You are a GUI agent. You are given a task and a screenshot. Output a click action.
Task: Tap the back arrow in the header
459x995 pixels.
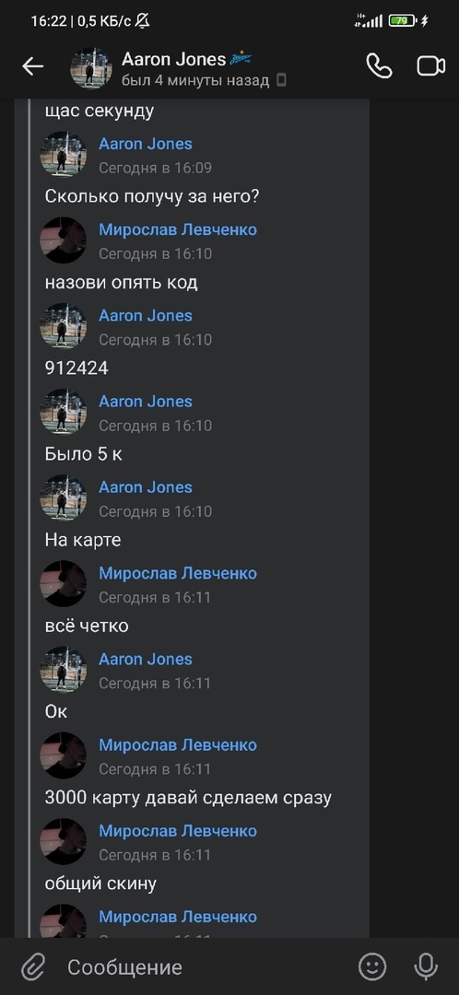(33, 66)
